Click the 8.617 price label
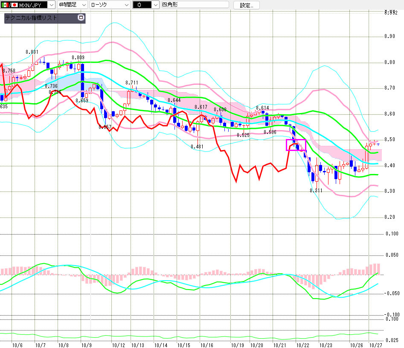404x348 pixels. [201, 107]
